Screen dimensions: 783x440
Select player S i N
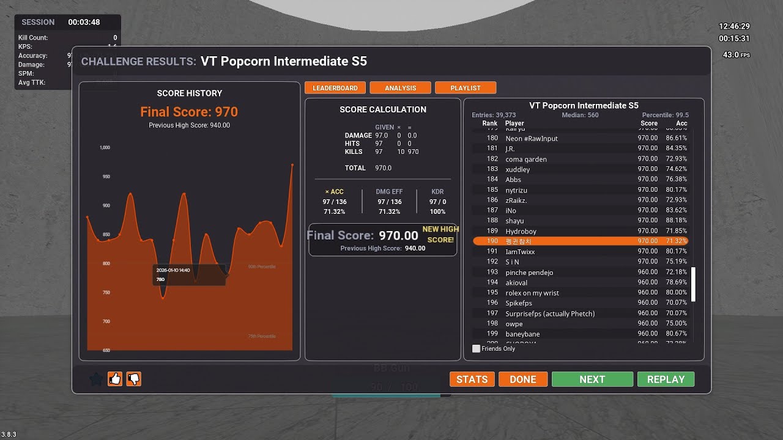(x=581, y=262)
